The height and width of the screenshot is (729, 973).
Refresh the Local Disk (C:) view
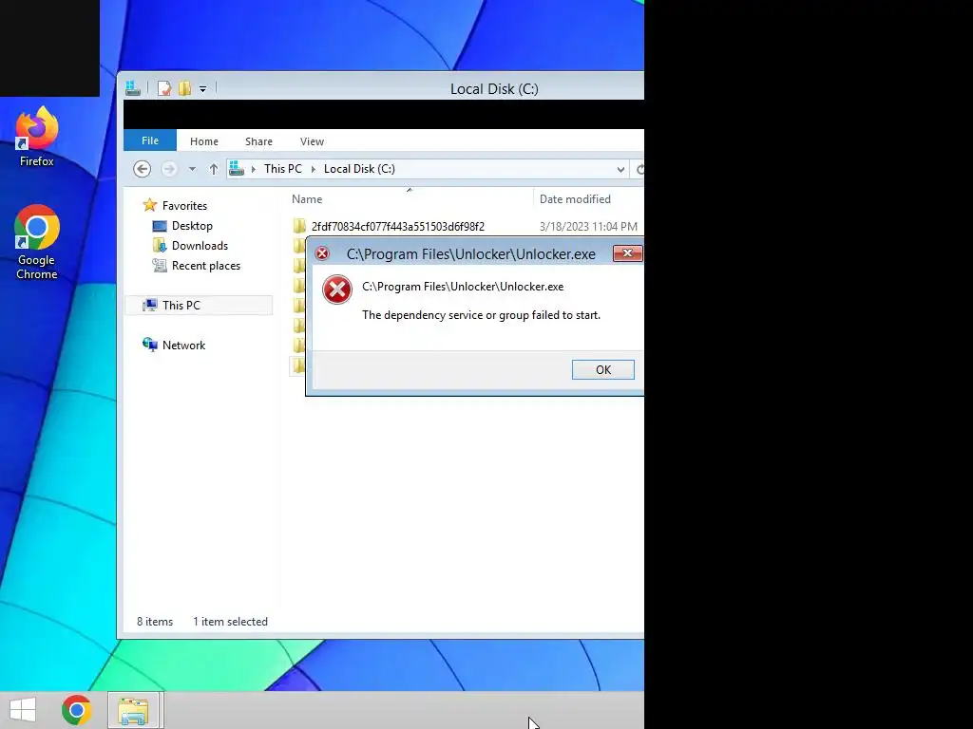click(639, 169)
